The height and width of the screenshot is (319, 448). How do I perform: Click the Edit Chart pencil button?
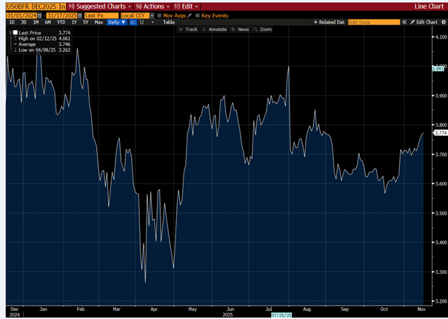point(425,22)
